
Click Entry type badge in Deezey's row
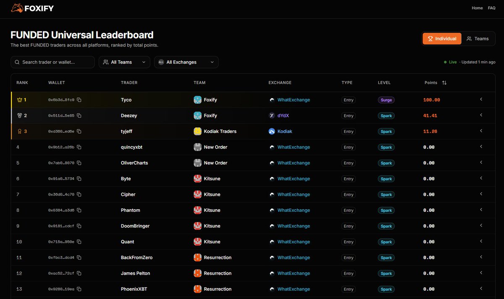click(x=349, y=116)
